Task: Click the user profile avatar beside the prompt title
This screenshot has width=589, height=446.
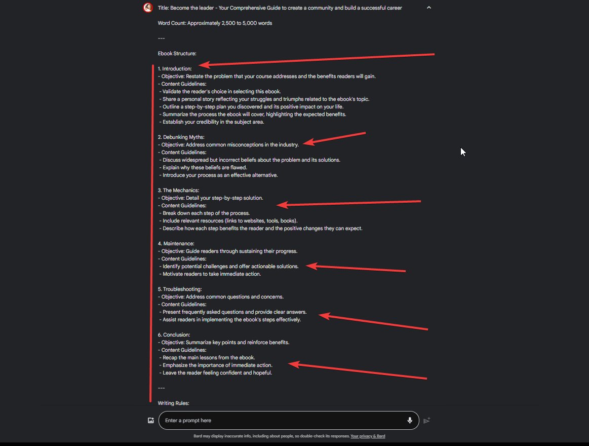Action: tap(148, 8)
